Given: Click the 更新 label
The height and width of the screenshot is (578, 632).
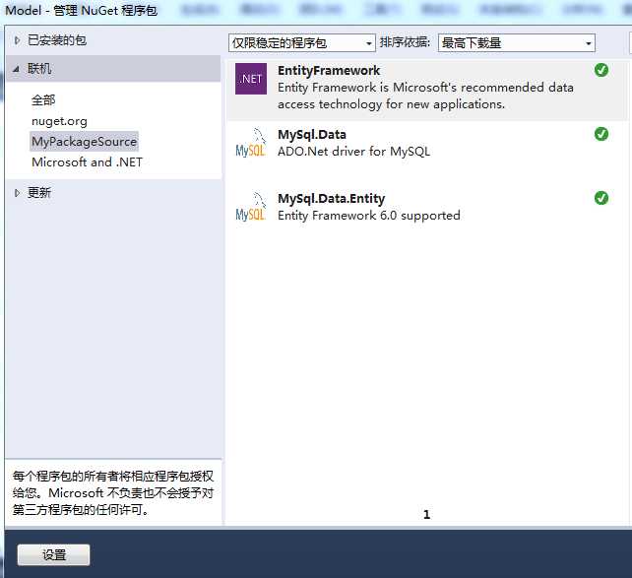Looking at the screenshot, I should coord(39,193).
